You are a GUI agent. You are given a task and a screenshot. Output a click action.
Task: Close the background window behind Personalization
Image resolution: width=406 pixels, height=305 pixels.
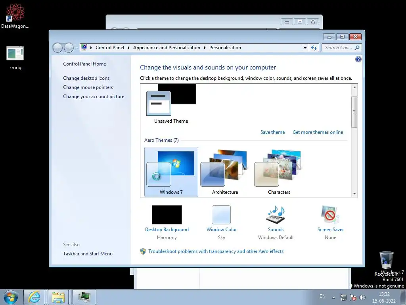click(x=313, y=22)
